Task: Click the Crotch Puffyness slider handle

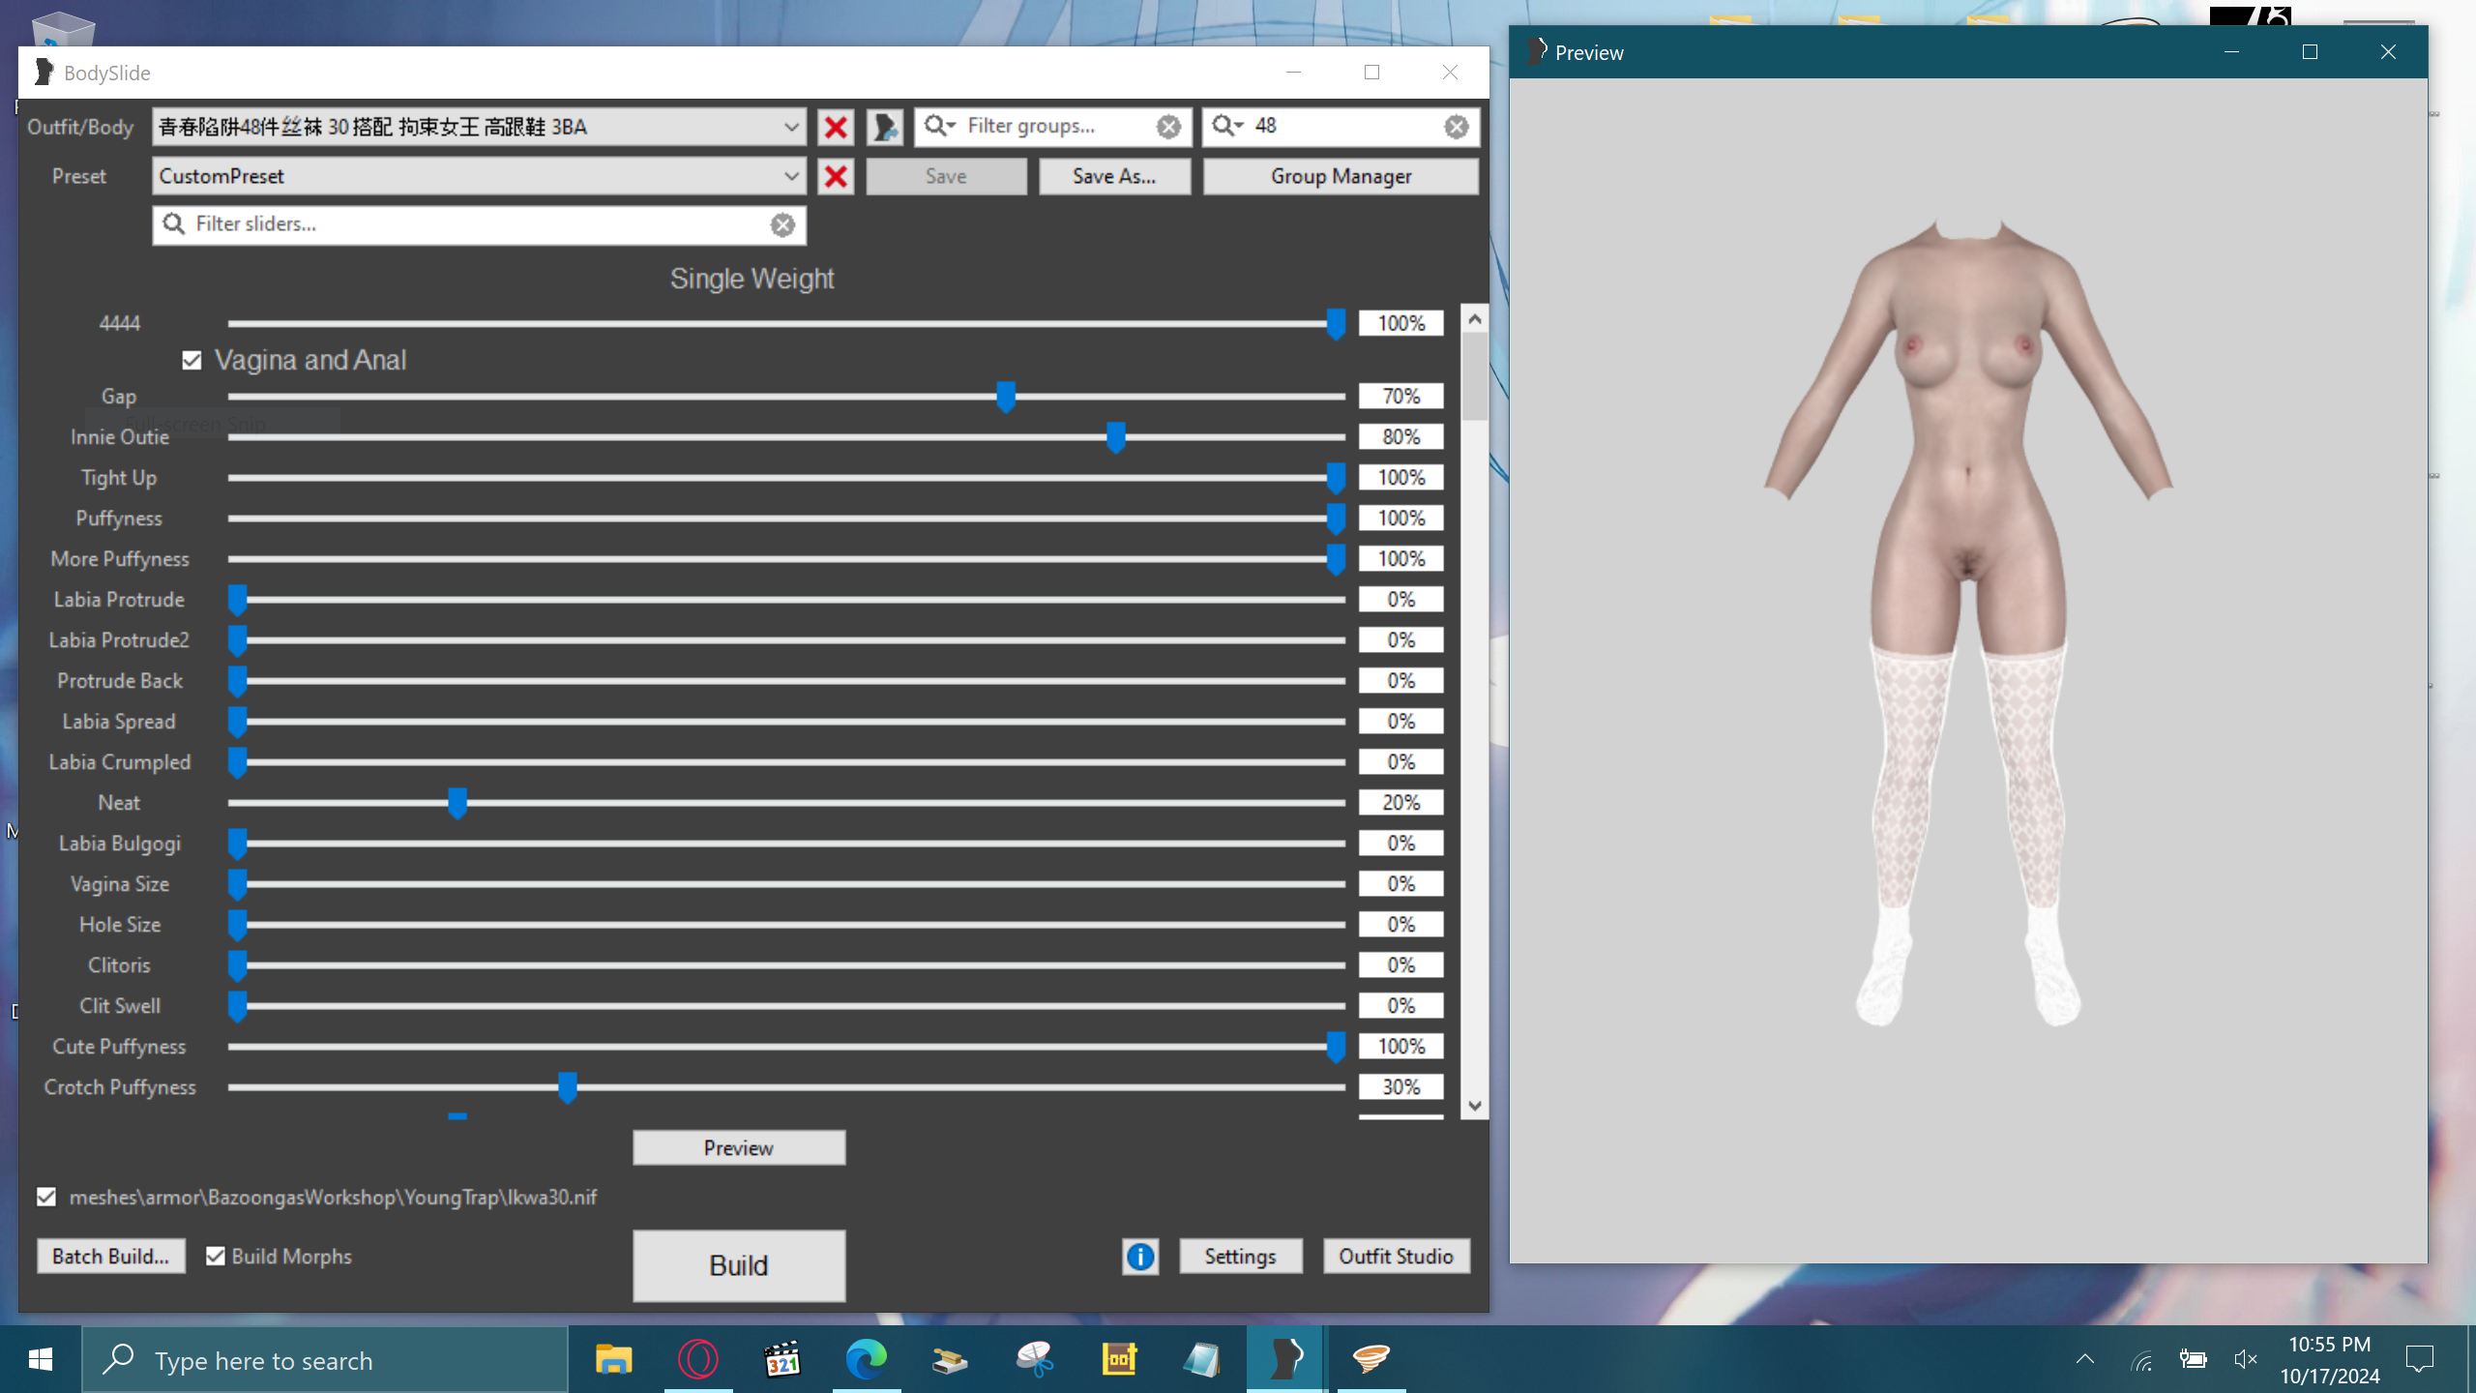Action: (x=568, y=1087)
